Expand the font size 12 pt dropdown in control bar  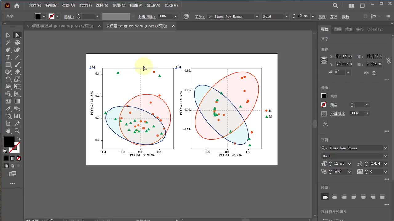[313, 16]
